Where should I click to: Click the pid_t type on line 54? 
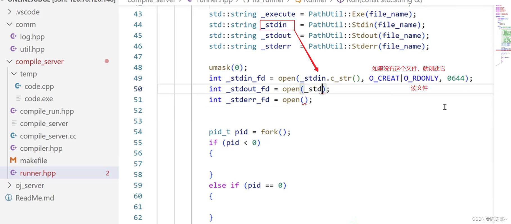pos(219,132)
